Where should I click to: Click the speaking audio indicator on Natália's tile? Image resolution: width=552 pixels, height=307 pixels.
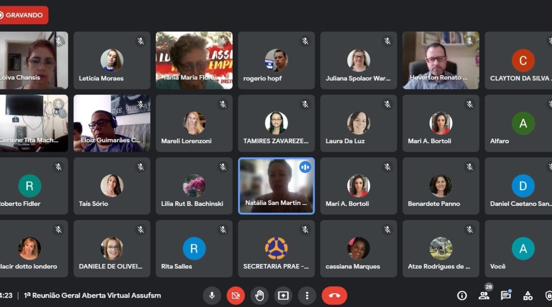point(305,167)
